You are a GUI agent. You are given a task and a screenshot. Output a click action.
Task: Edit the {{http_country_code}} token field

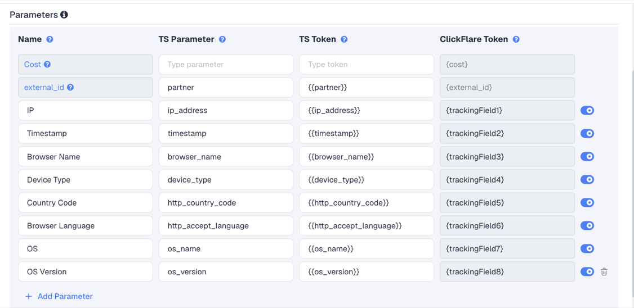(367, 202)
